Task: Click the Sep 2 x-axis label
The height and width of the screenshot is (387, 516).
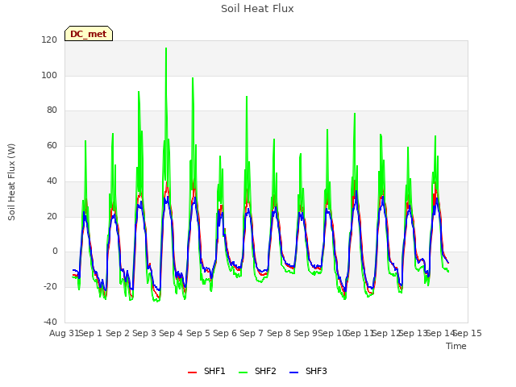Action: pyautogui.click(x=118, y=333)
